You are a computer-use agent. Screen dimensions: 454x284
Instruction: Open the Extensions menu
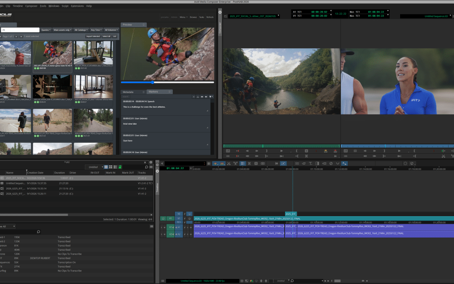(x=77, y=6)
